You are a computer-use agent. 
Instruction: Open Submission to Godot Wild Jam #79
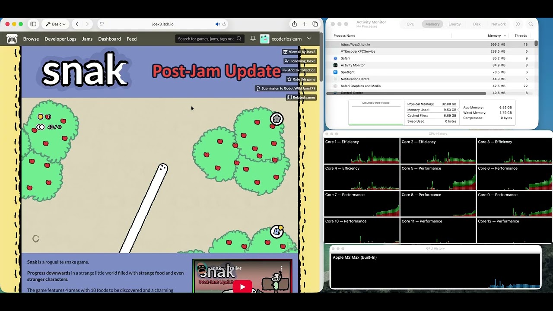(286, 88)
